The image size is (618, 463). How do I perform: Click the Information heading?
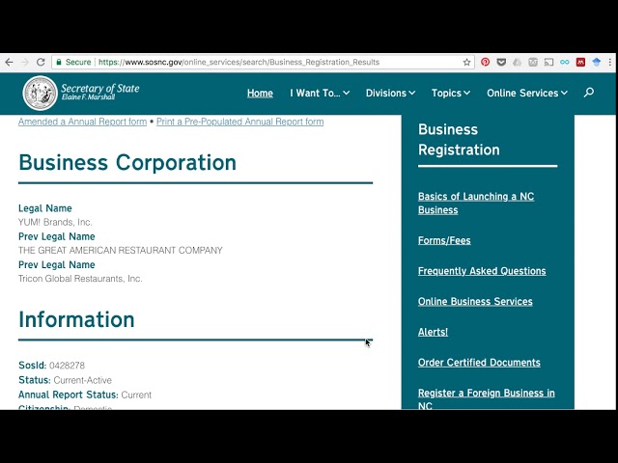76,319
